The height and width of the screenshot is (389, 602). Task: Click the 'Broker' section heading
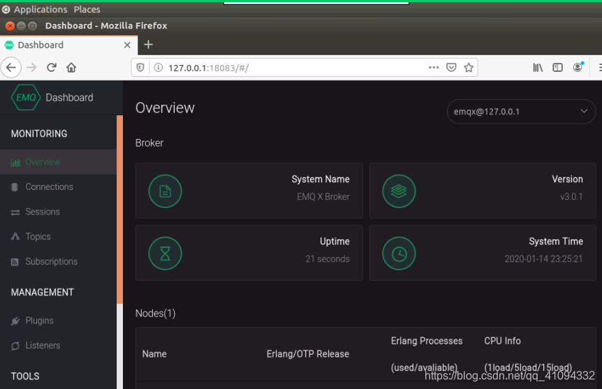(149, 143)
